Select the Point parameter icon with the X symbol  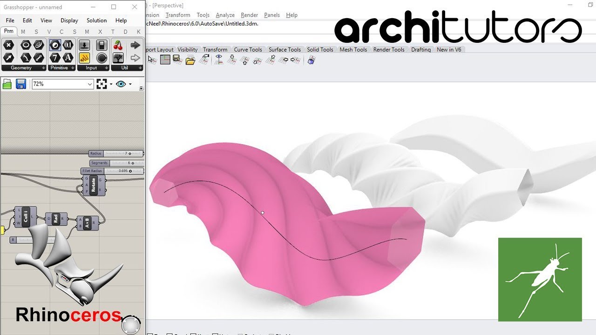pyautogui.click(x=9, y=45)
